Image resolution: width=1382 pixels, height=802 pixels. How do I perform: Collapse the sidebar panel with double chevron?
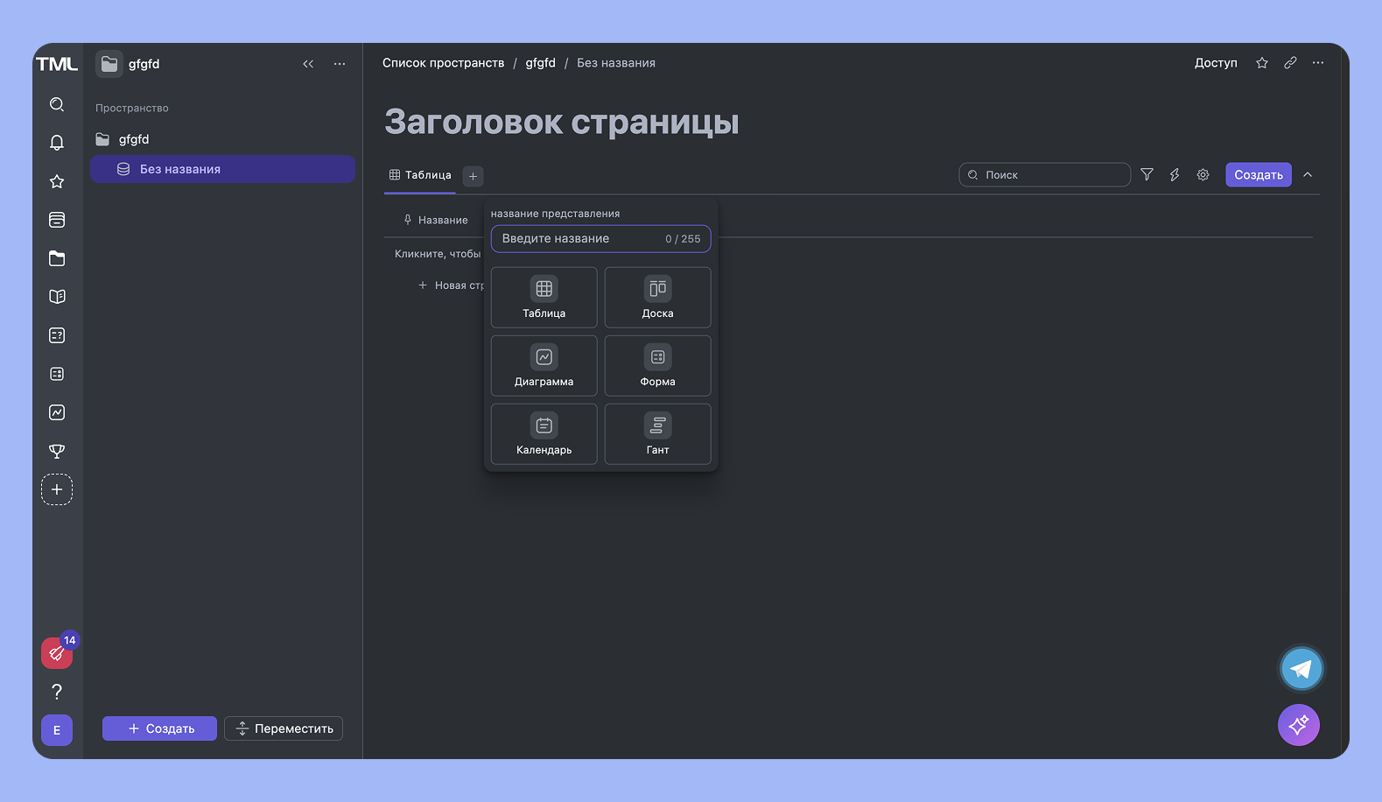pyautogui.click(x=308, y=64)
